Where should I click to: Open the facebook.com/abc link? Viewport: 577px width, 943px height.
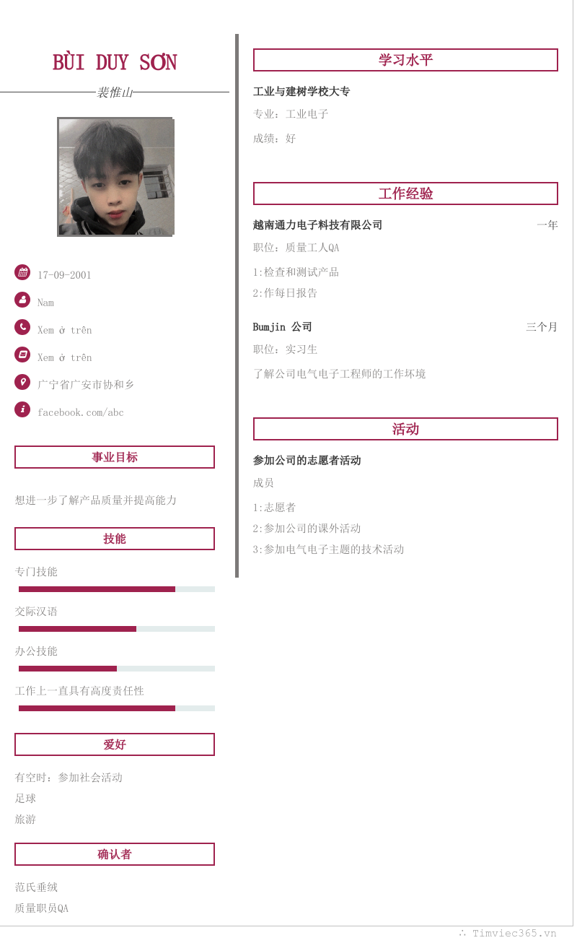tap(81, 412)
